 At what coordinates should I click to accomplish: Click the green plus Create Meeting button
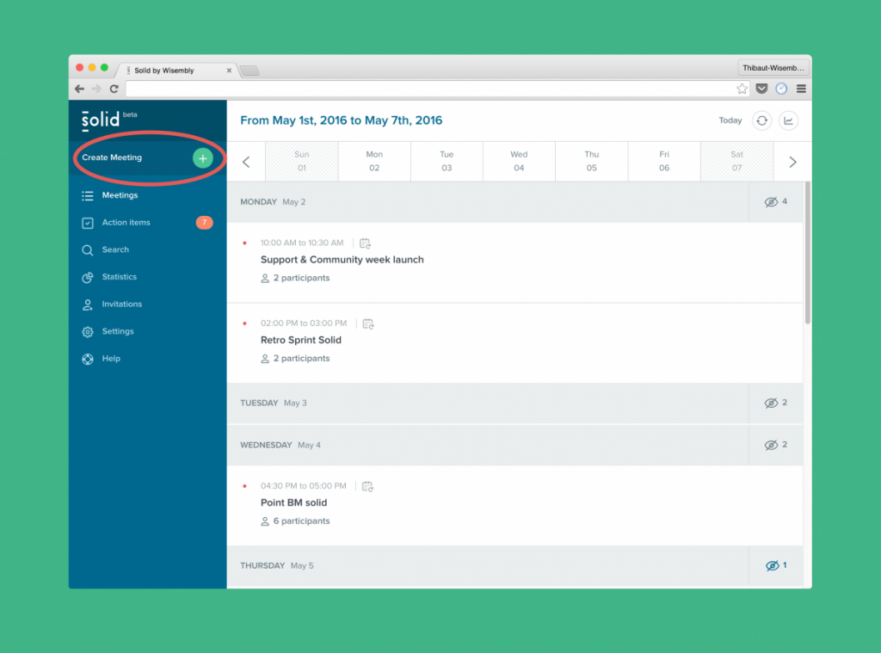pyautogui.click(x=203, y=158)
